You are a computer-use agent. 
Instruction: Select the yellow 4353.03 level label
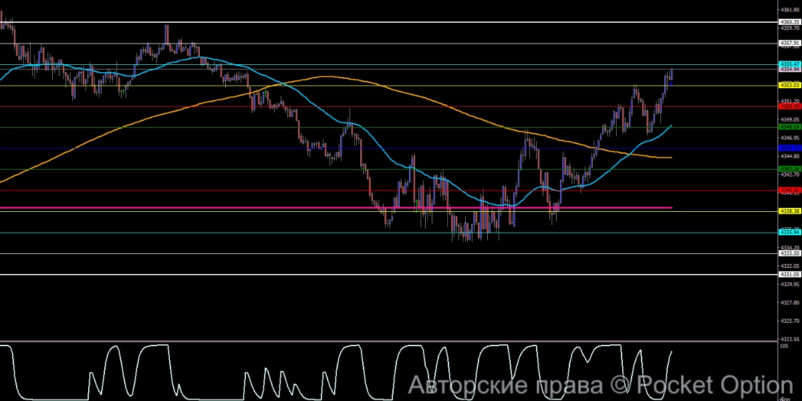(789, 86)
